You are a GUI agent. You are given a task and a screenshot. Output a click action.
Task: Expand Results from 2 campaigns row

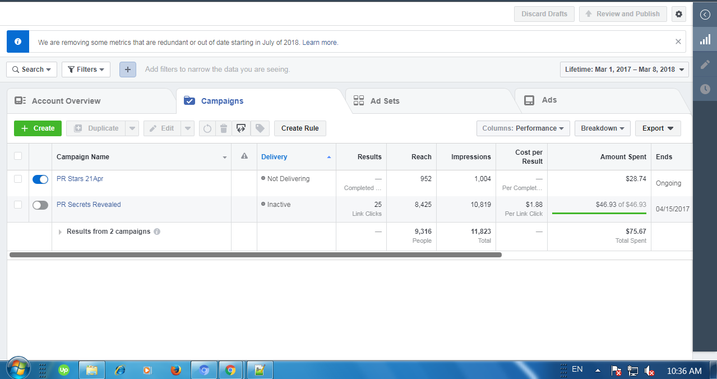pos(61,232)
